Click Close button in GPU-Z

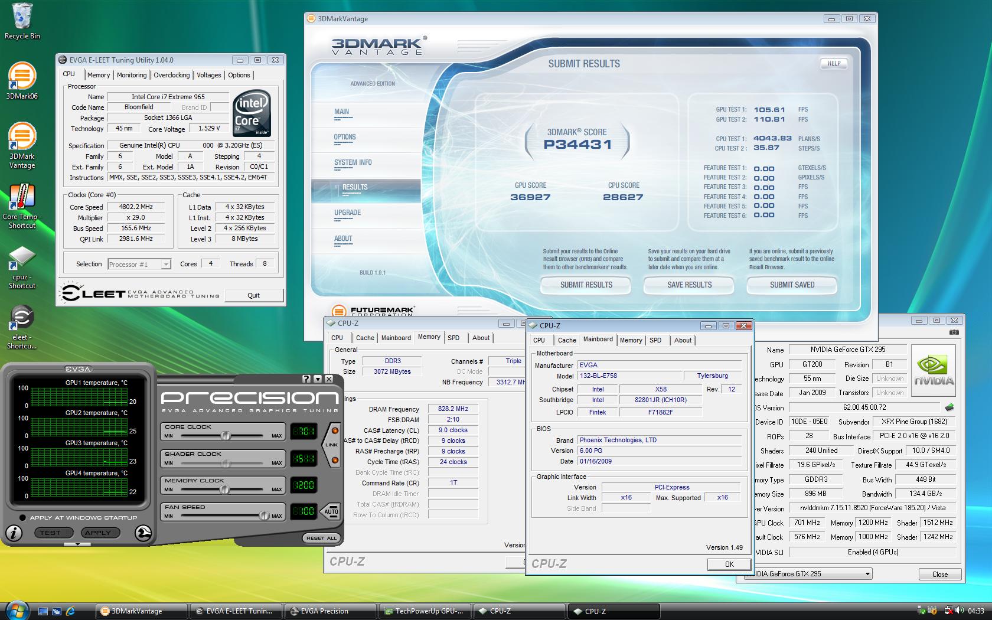pyautogui.click(x=940, y=574)
